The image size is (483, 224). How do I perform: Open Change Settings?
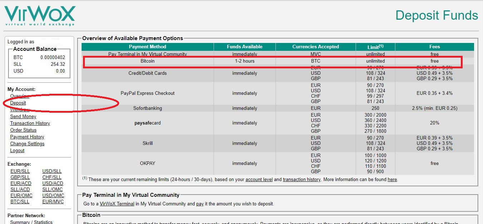point(27,144)
